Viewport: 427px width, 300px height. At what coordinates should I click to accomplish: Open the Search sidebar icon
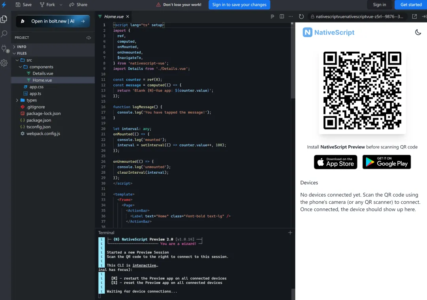[4, 34]
